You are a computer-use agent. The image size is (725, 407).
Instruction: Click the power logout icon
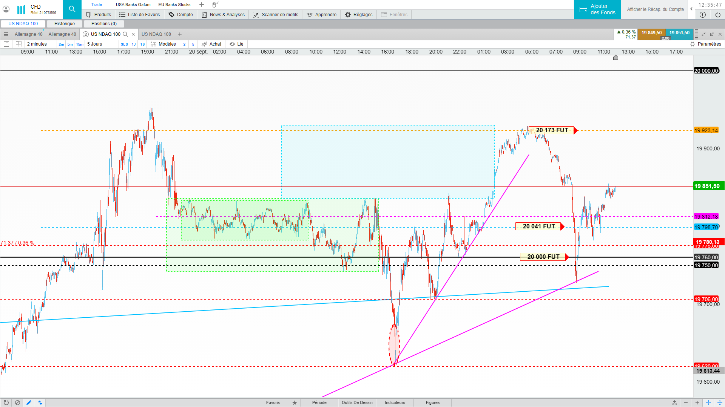718,15
